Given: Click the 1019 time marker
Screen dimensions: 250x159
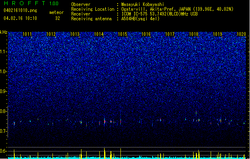Looking at the screenshot, I should tap(218, 34).
